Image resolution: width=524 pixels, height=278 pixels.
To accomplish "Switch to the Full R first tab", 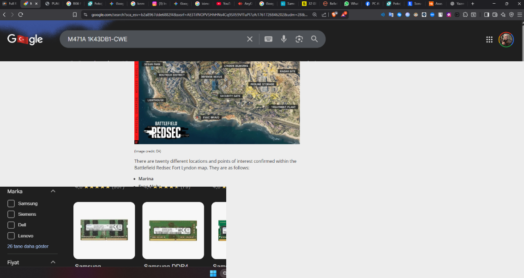I will pyautogui.click(x=9, y=4).
